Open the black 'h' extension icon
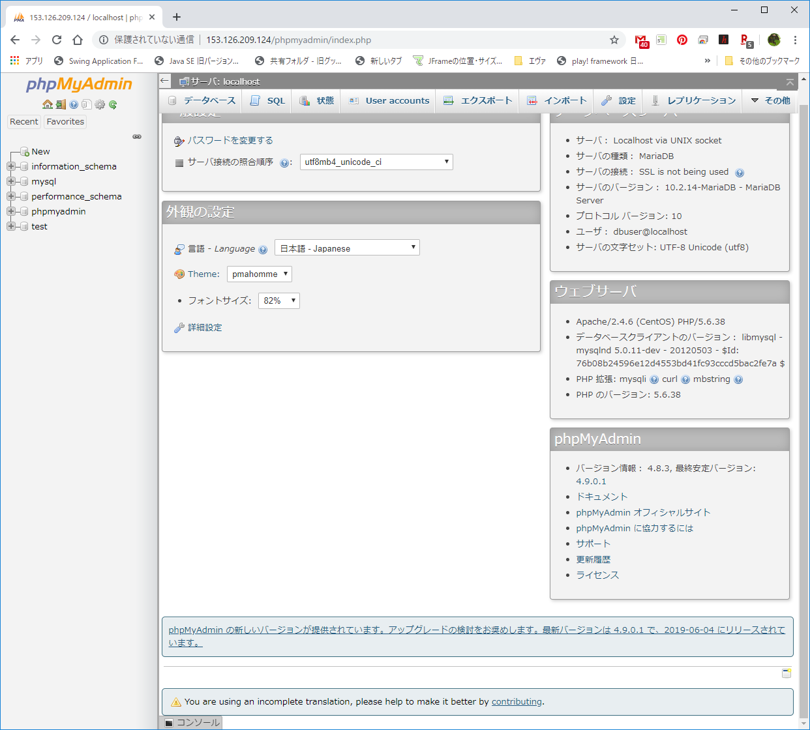Screen dimensions: 810x730 [x=724, y=40]
